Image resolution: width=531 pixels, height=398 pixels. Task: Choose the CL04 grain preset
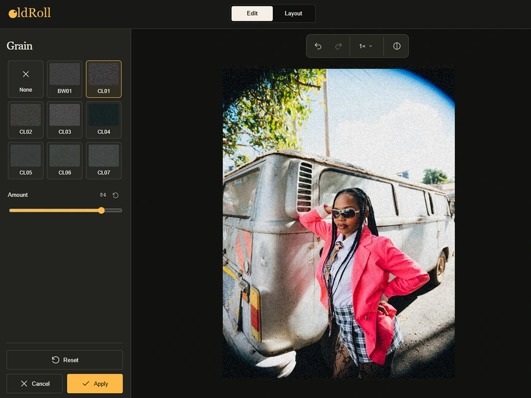click(104, 120)
